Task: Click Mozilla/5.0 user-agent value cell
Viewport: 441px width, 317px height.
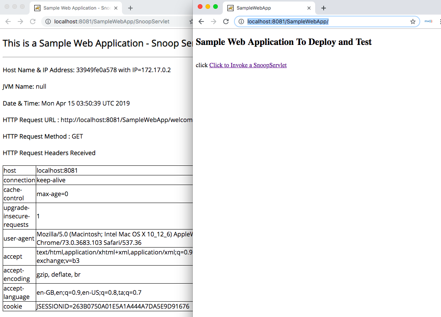Action: click(x=114, y=238)
